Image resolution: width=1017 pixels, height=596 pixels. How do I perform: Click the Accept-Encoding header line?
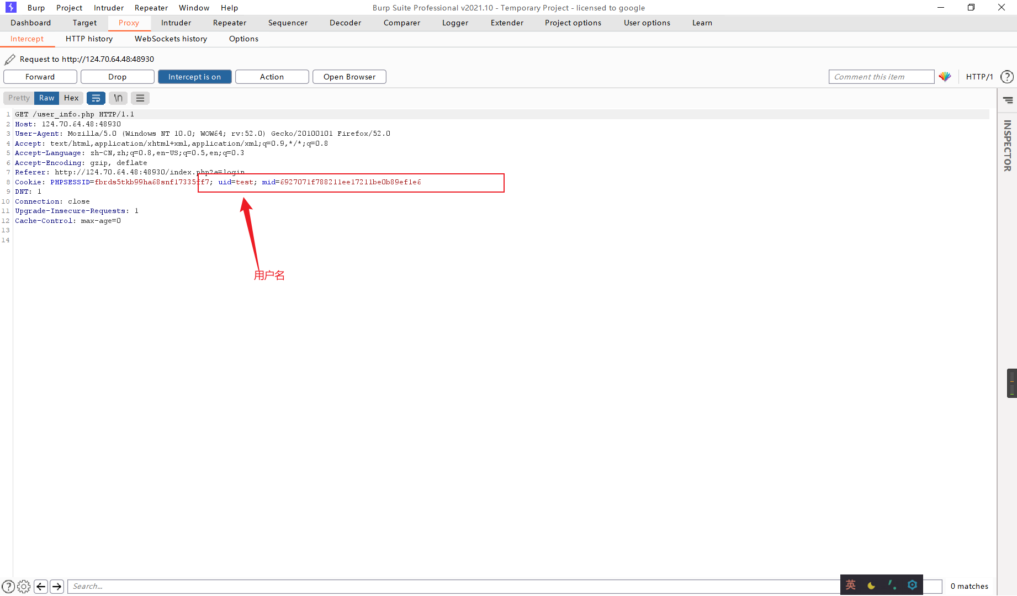tap(81, 163)
